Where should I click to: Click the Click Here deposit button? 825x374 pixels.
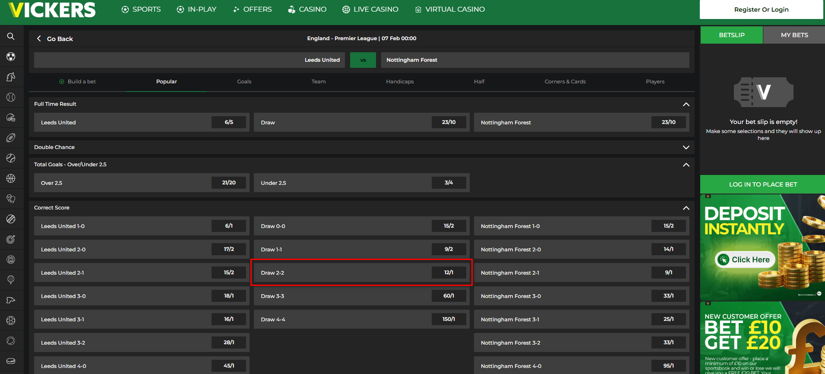[x=745, y=260]
